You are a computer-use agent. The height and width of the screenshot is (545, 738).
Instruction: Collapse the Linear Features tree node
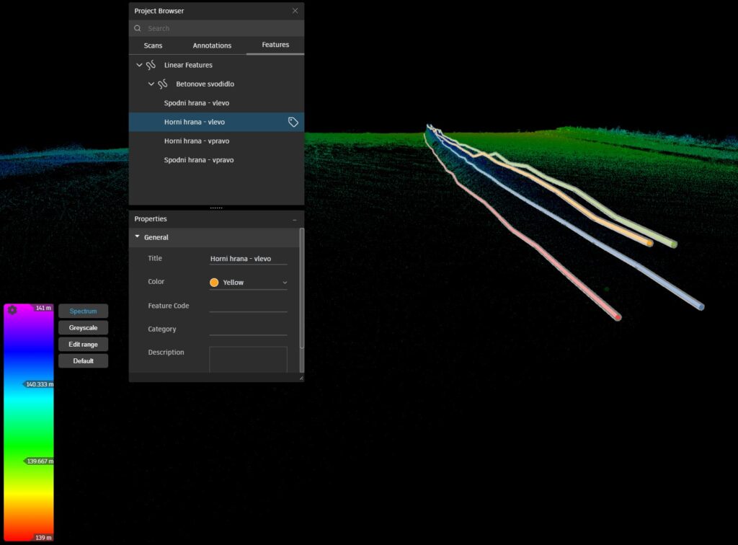(x=139, y=65)
